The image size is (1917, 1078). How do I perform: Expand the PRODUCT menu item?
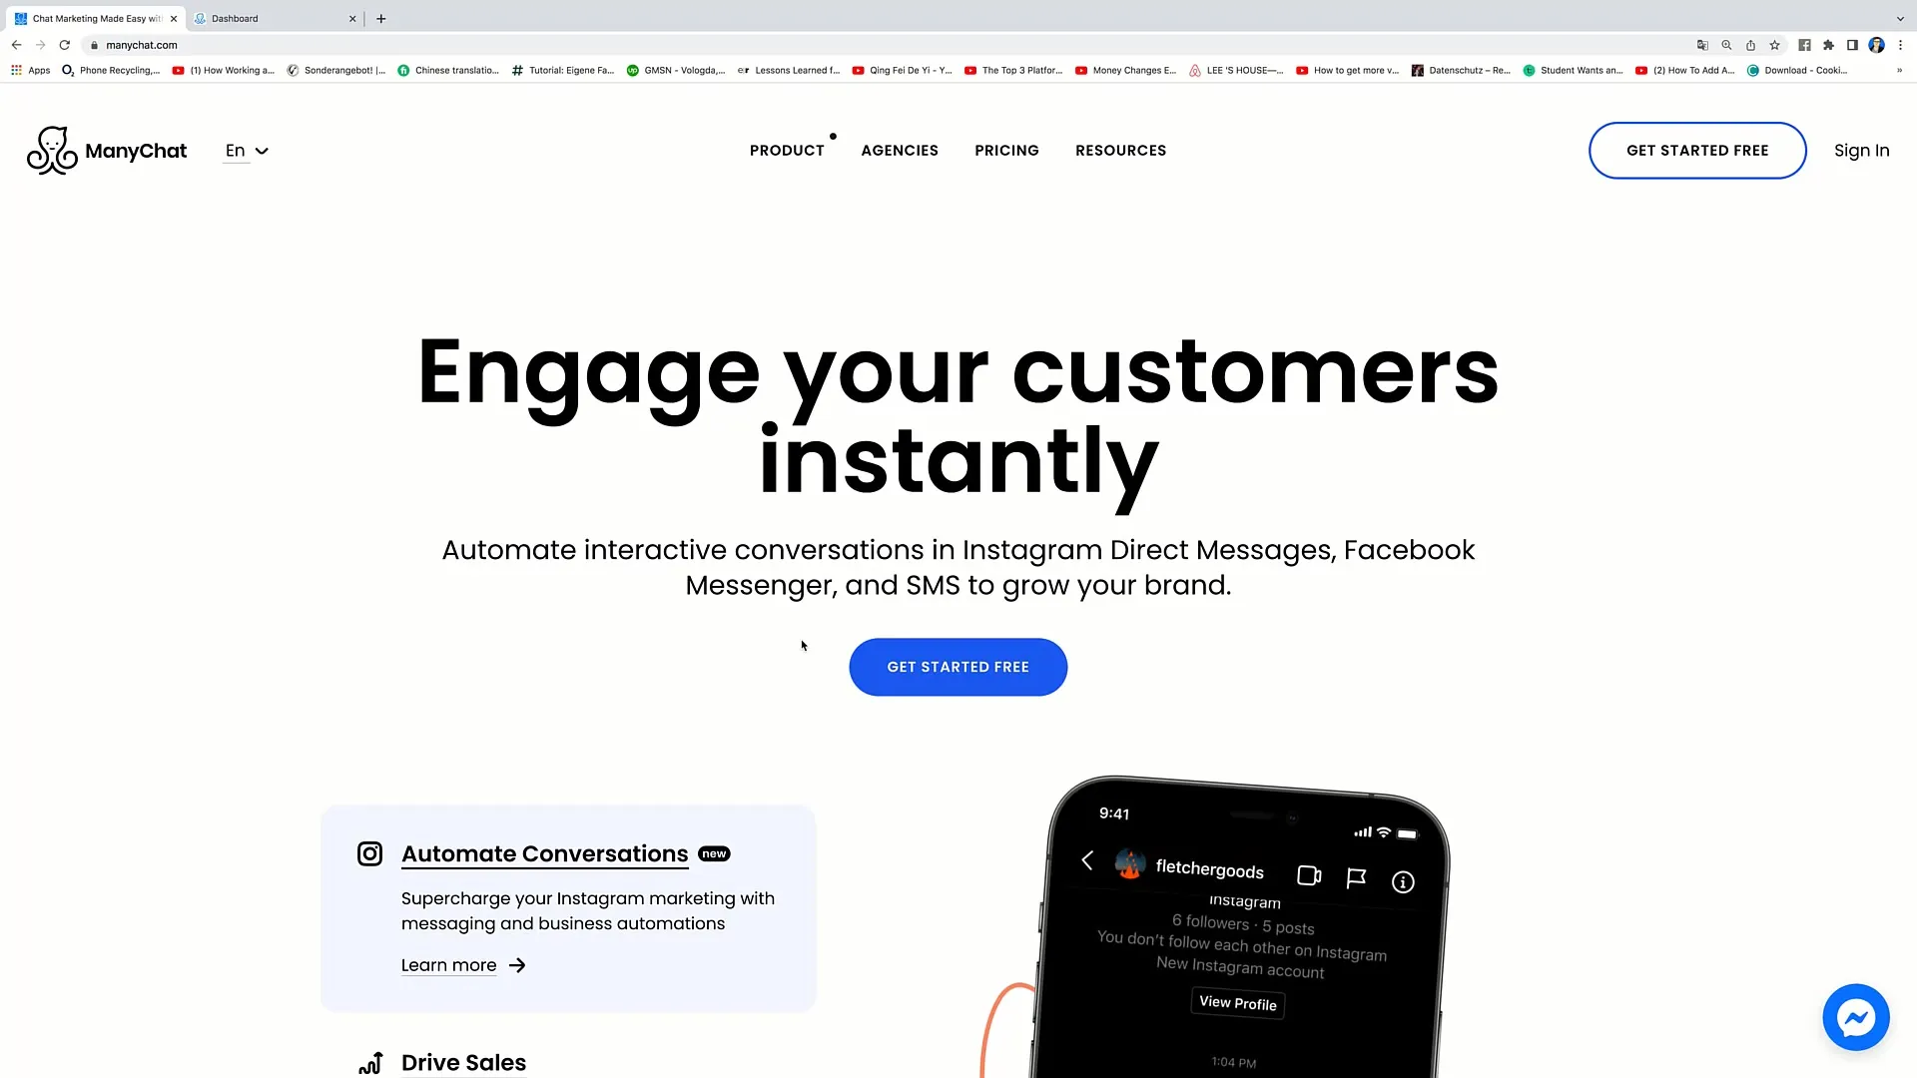786,150
